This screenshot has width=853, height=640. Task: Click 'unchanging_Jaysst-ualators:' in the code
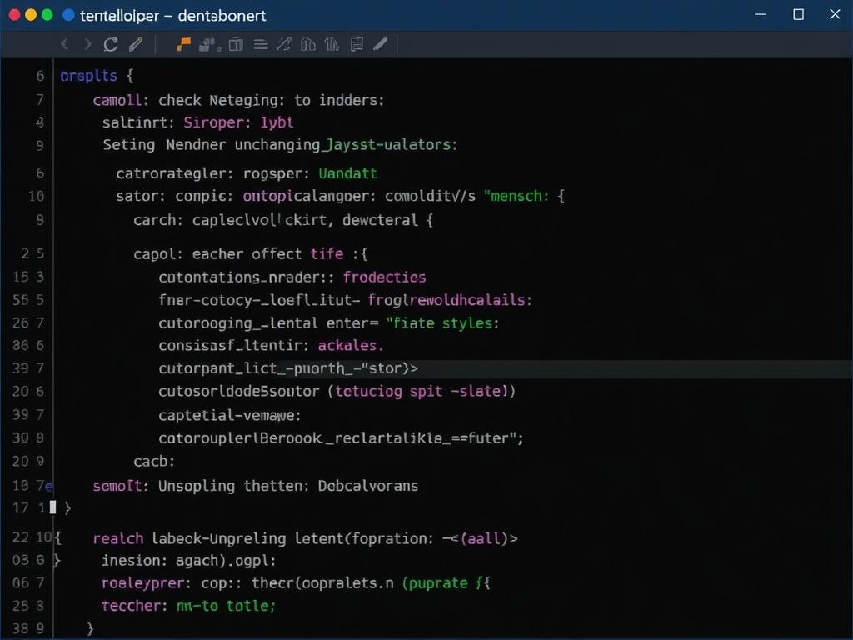(346, 145)
